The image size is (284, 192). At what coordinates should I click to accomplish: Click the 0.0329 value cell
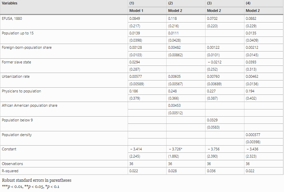coord(212,120)
